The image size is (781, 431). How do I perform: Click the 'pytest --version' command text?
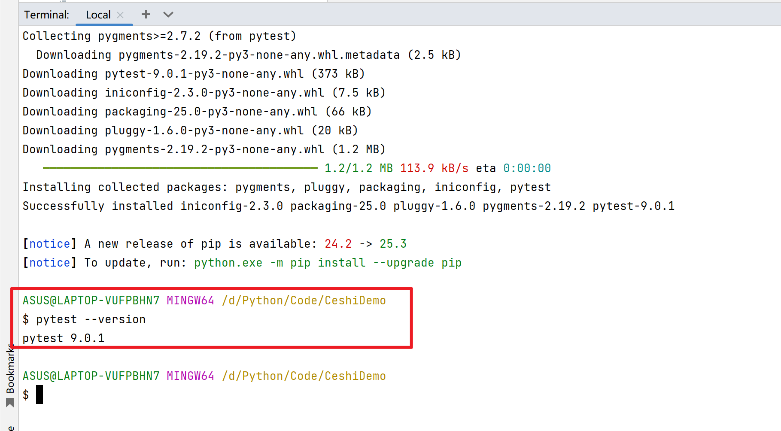91,319
